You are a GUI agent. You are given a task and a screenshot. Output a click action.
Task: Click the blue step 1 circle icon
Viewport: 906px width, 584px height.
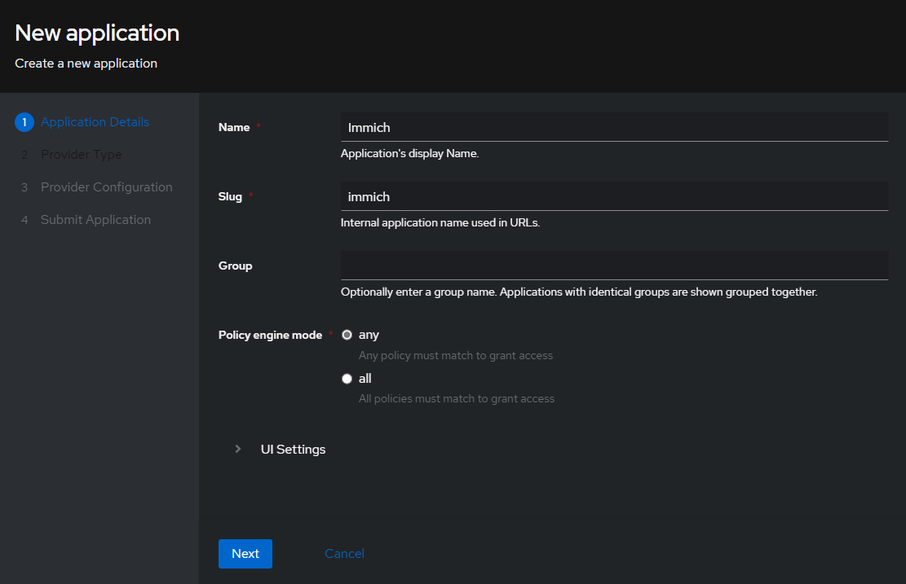(24, 121)
